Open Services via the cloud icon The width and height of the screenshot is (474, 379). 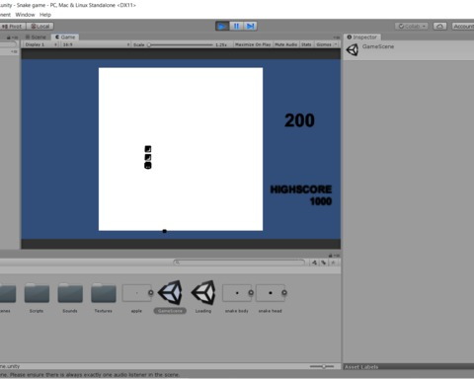(x=439, y=27)
